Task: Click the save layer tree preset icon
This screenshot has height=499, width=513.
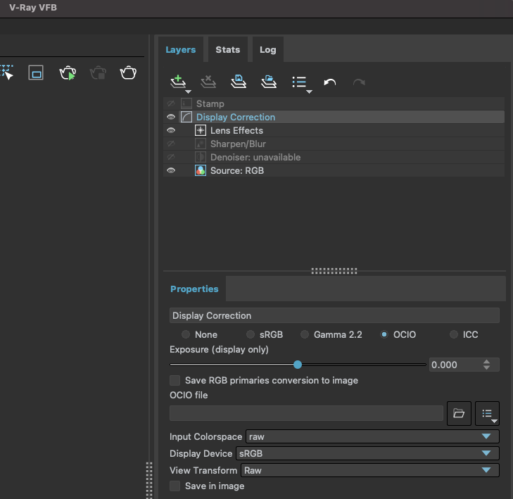Action: coord(239,82)
